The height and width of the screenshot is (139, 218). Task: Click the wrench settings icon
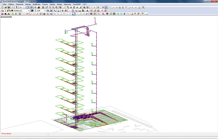(x=55, y=11)
